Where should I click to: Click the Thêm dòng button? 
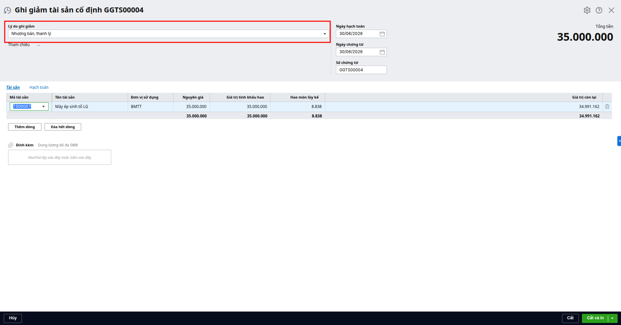pos(25,127)
